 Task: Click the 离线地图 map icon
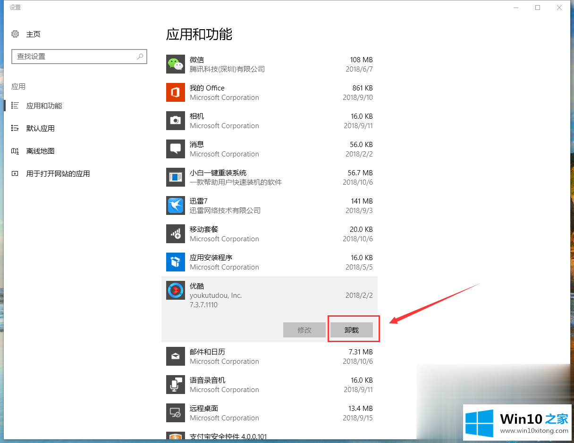pos(15,151)
